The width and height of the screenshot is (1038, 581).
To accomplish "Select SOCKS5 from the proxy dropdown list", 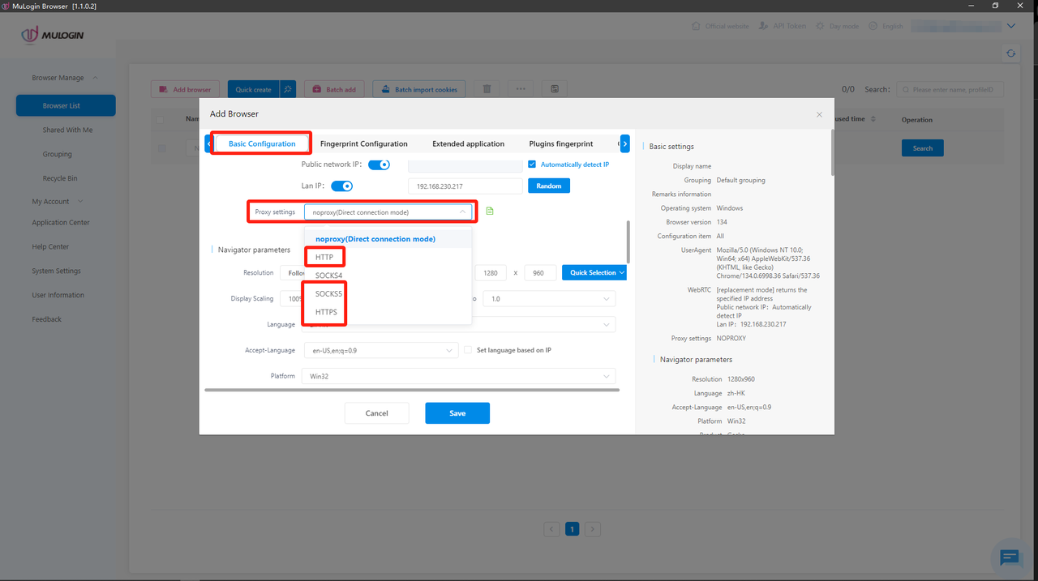I will tap(328, 294).
